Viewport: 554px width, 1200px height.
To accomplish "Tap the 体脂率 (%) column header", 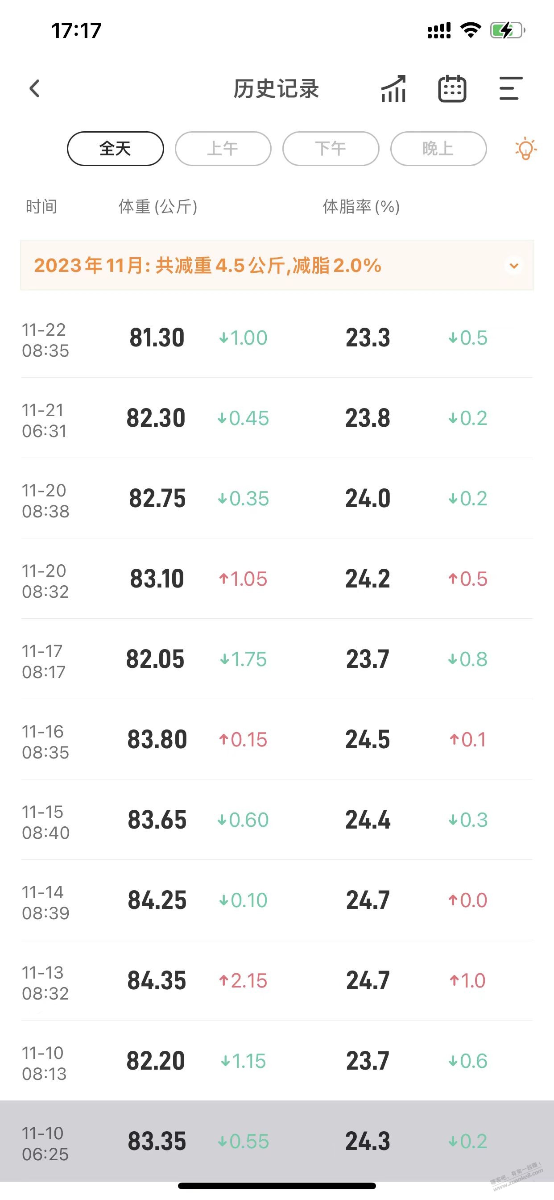I will 361,206.
